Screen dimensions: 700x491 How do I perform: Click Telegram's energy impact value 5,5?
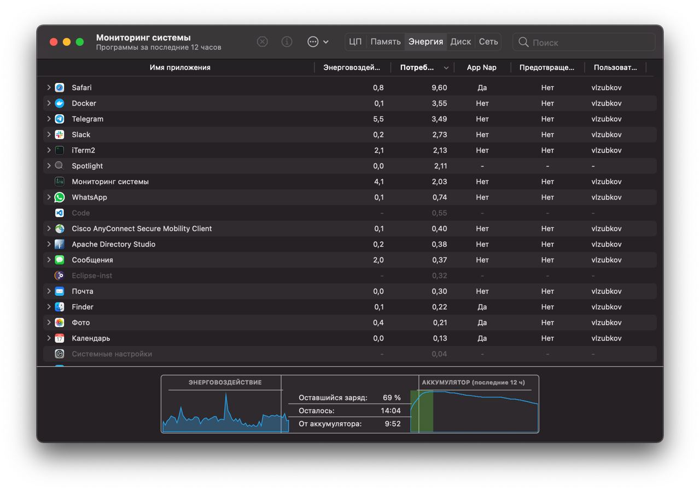coord(378,119)
